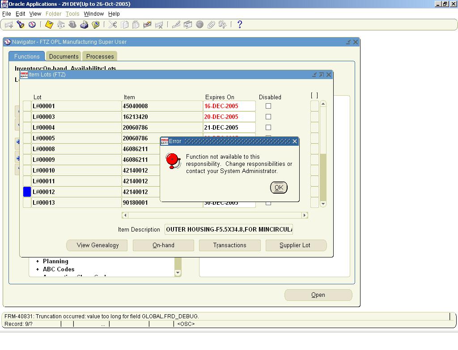Screen dimensions: 458x350
Task: Click the Save diskette toolbar icon
Action: click(x=49, y=25)
